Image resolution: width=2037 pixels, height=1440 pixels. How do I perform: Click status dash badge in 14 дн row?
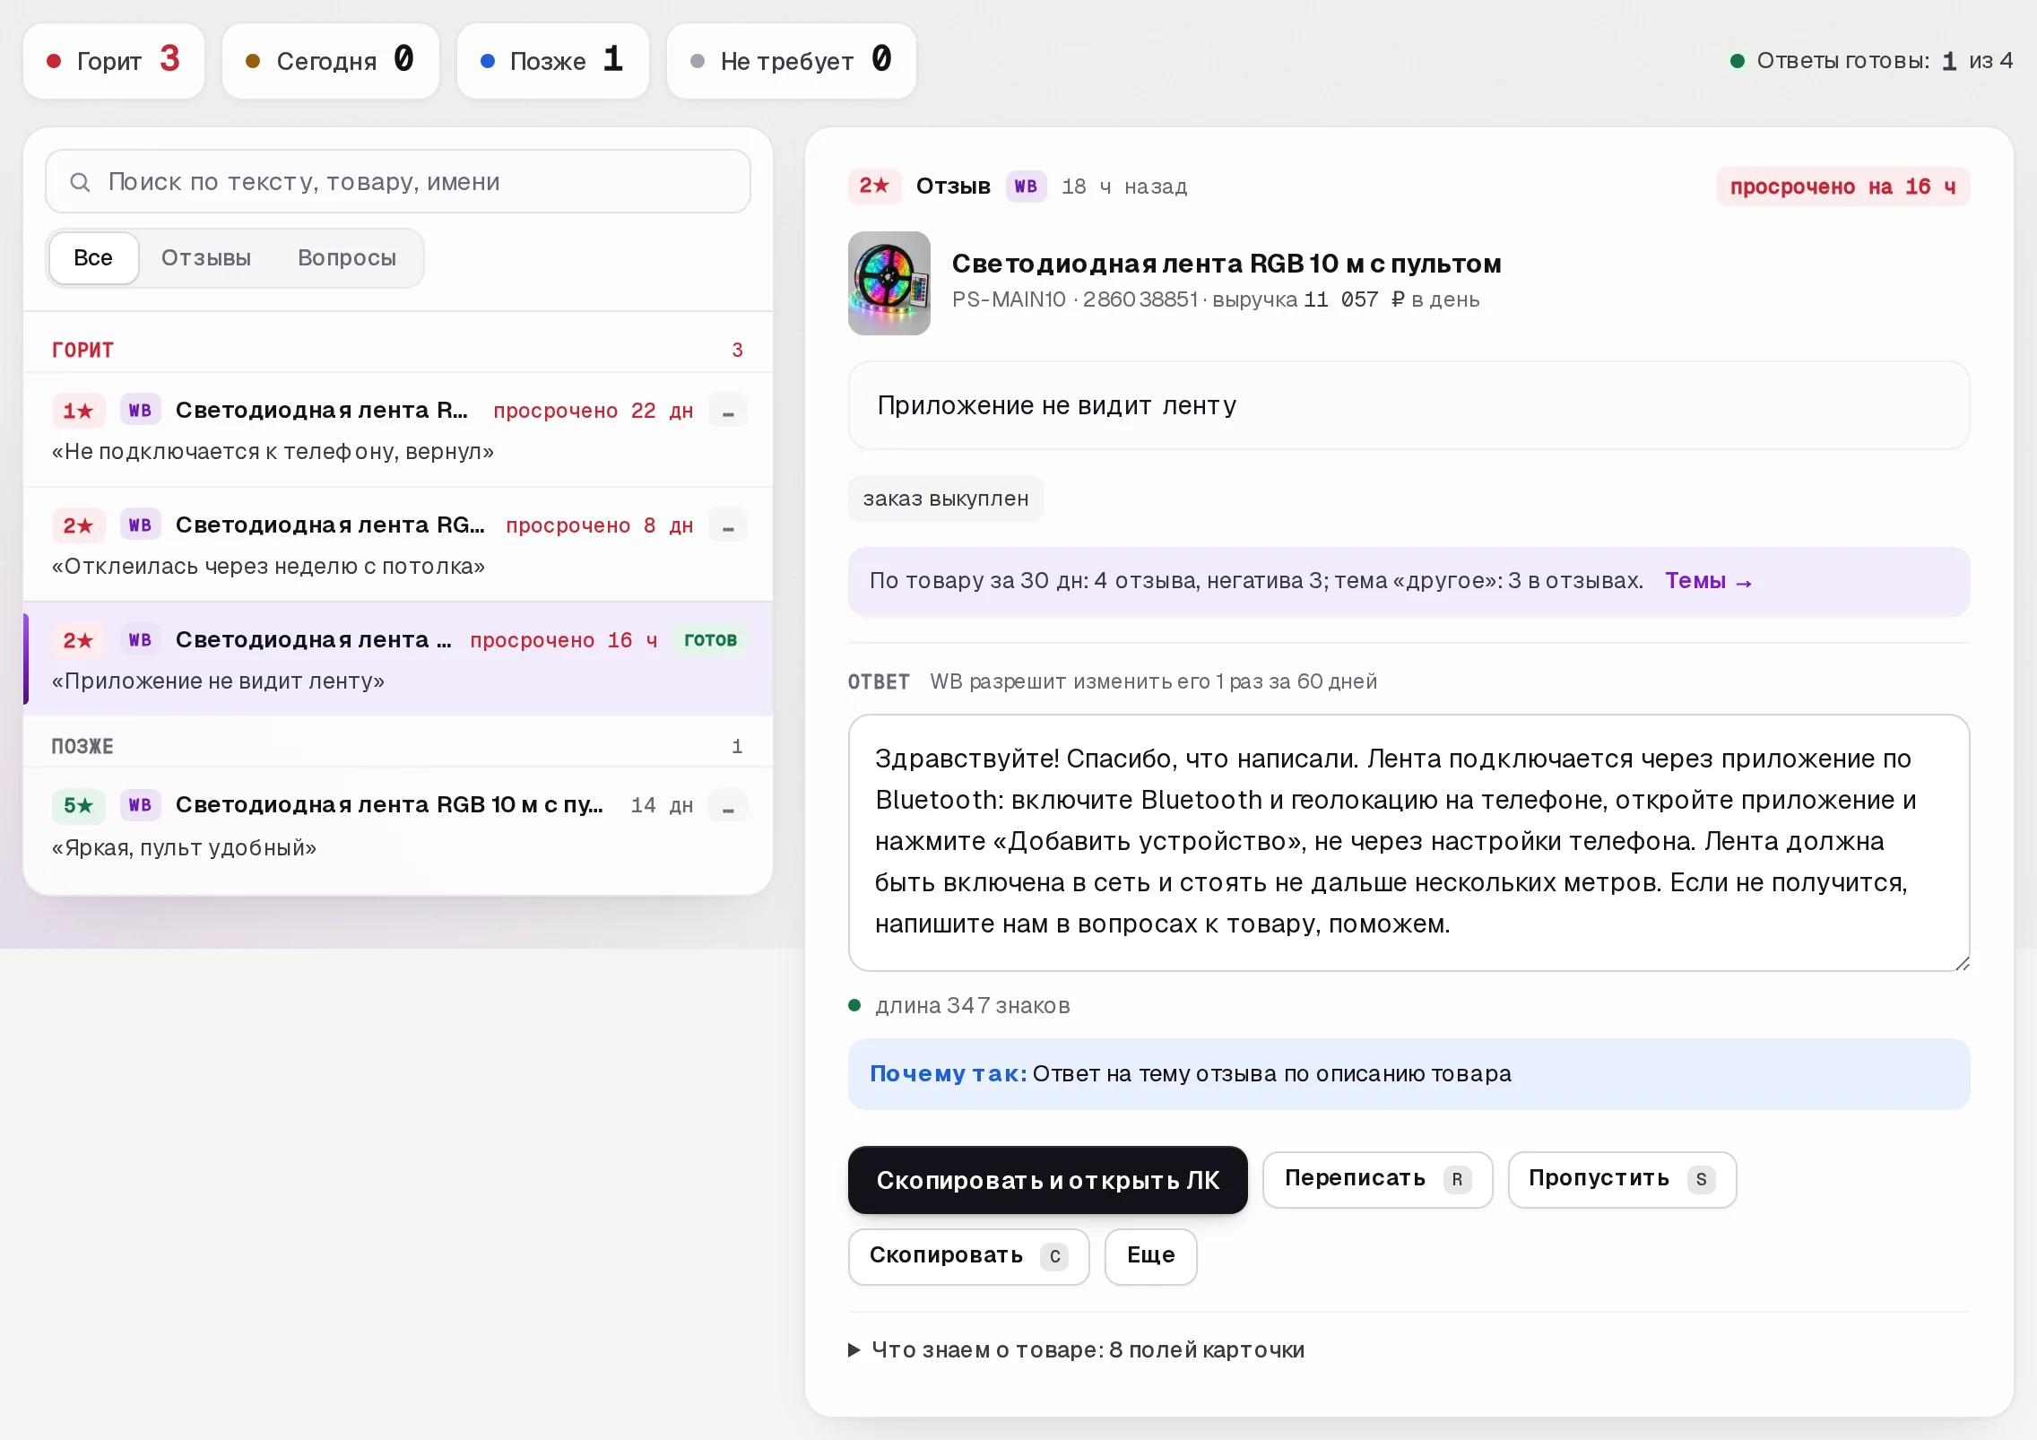coord(728,805)
